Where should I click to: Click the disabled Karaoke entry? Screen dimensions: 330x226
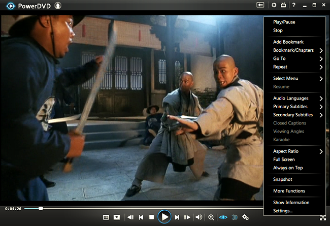click(x=294, y=140)
